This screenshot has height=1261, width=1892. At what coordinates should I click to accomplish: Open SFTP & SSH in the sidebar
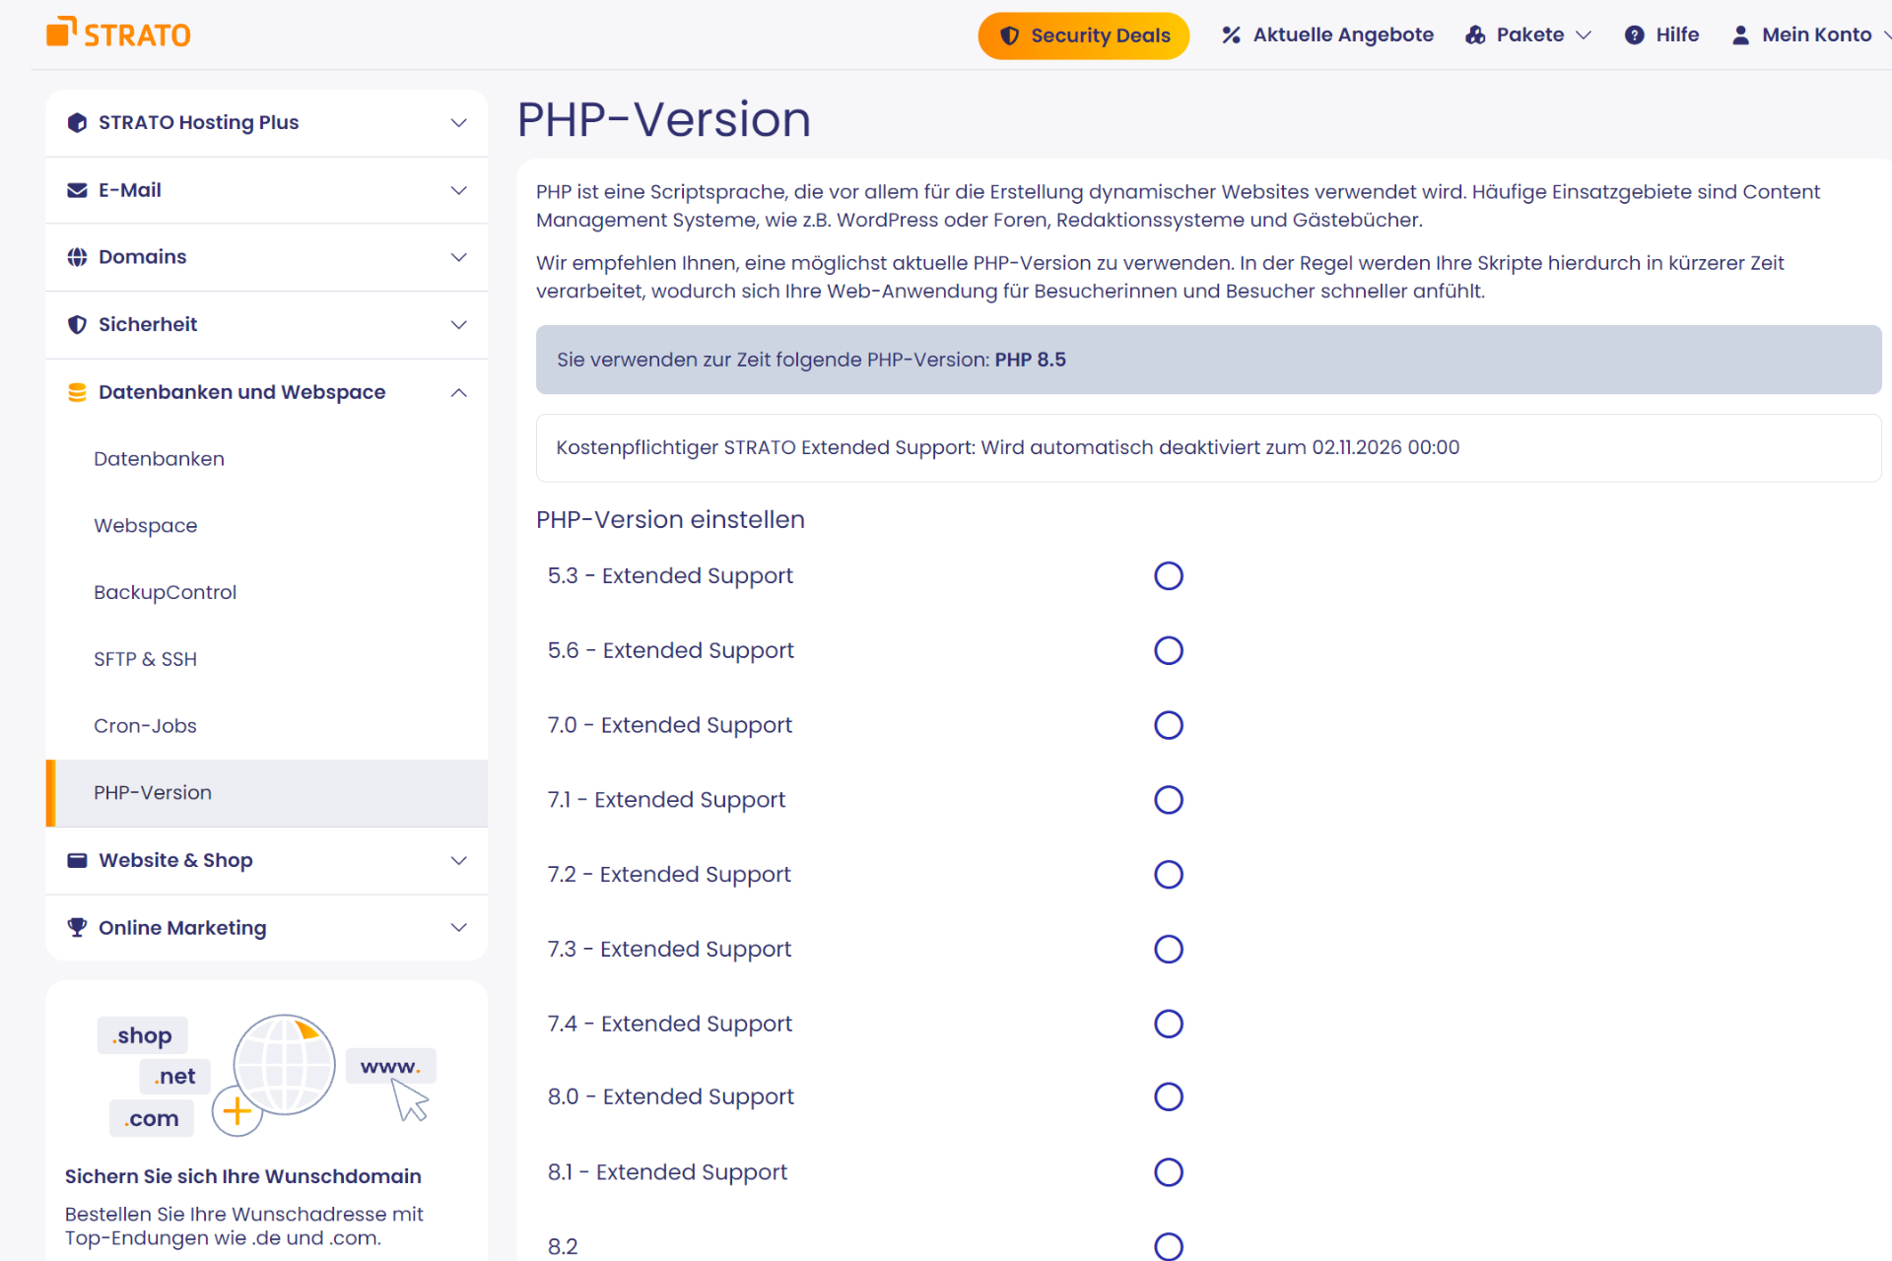point(145,659)
